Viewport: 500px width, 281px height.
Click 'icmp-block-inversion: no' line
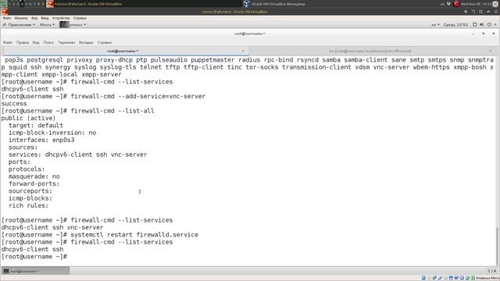click(x=52, y=133)
